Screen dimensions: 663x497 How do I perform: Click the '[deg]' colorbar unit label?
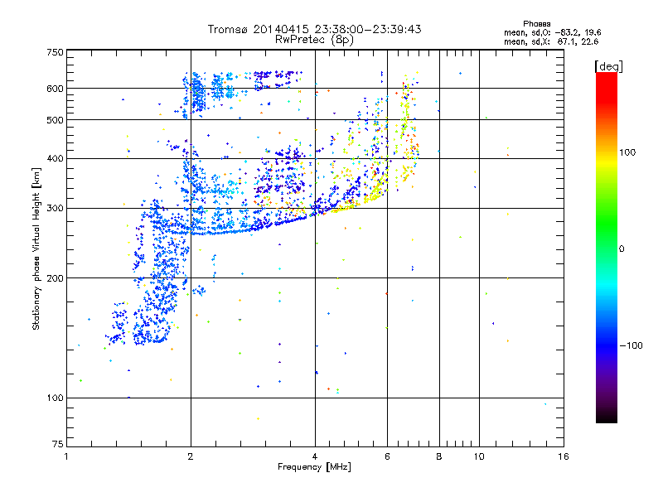tap(608, 66)
